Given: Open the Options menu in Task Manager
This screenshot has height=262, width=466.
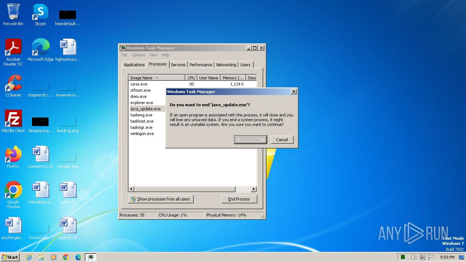Looking at the screenshot, I should pos(138,55).
